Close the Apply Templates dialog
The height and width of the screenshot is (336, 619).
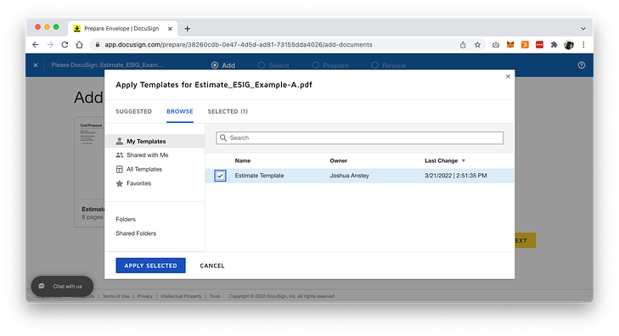[508, 76]
